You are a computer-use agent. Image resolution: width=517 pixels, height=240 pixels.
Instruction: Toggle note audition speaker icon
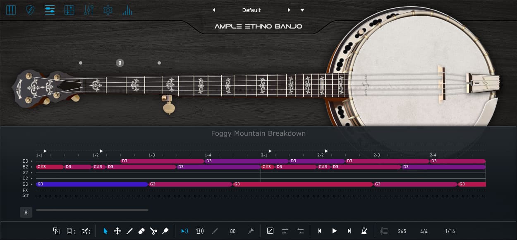(184, 231)
